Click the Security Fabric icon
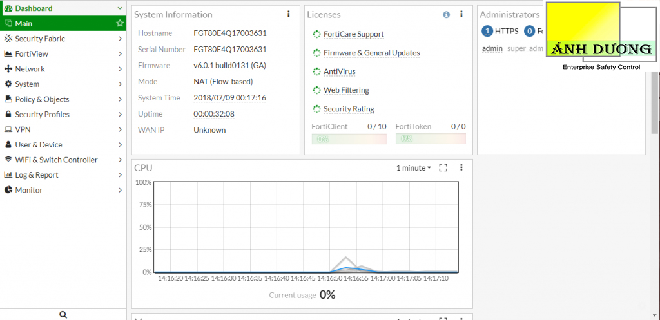The height and width of the screenshot is (320, 660). pyautogui.click(x=8, y=39)
